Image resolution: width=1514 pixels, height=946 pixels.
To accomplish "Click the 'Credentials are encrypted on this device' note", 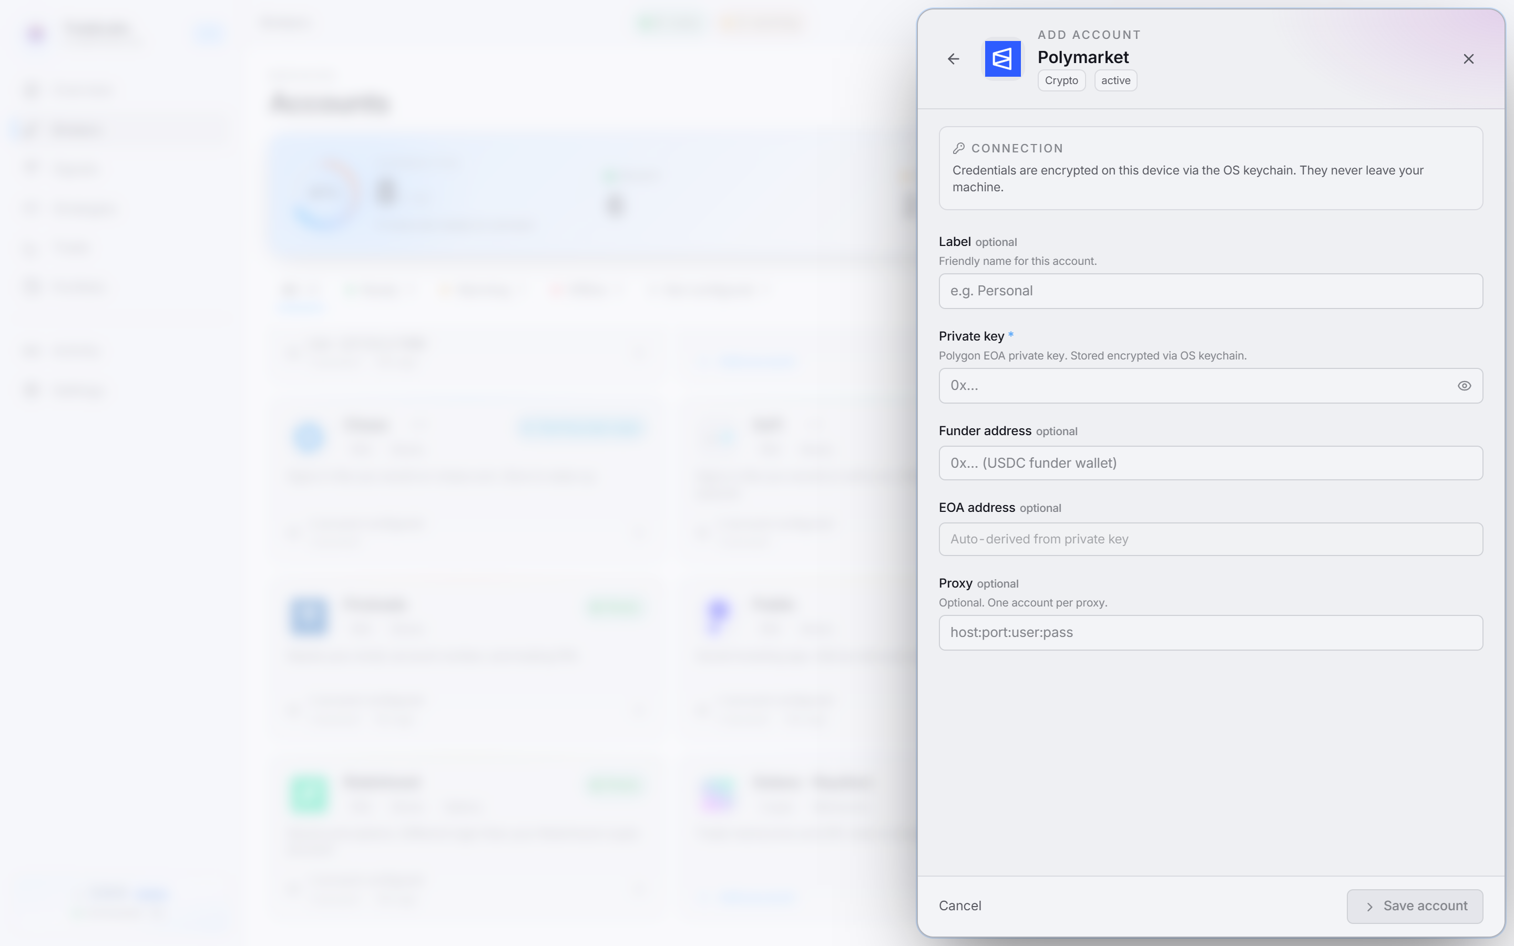I will pyautogui.click(x=1188, y=179).
